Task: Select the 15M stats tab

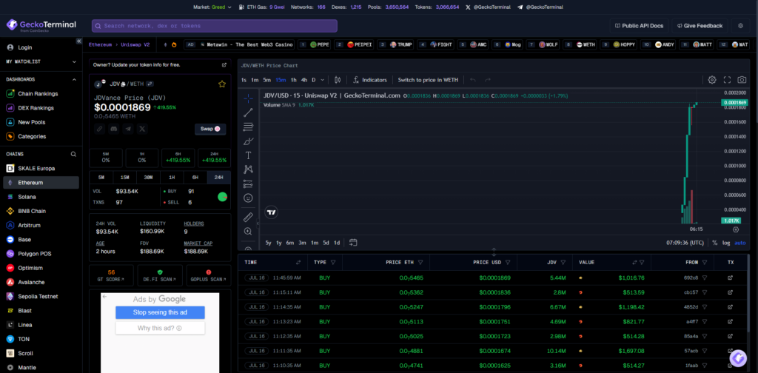Action: (x=124, y=178)
